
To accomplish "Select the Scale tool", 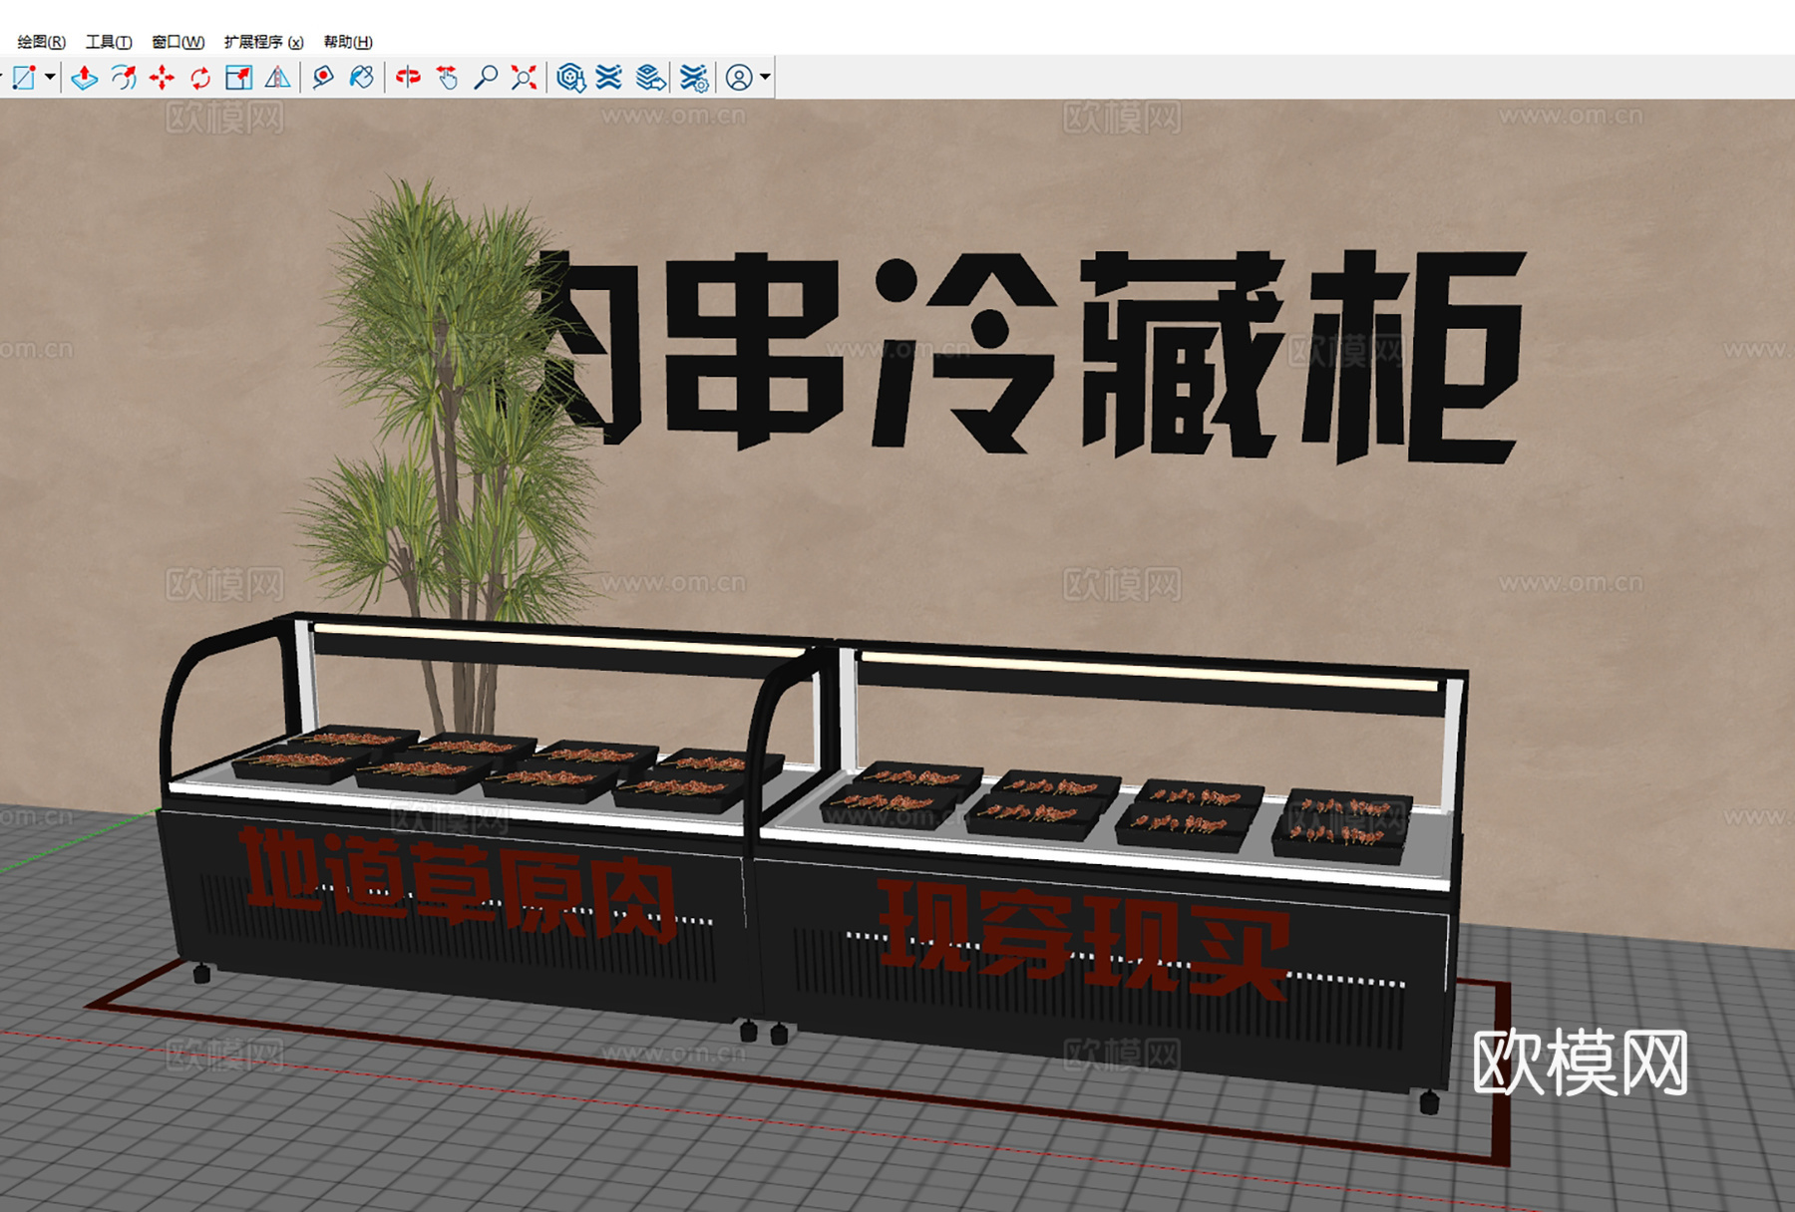I will pos(239,78).
